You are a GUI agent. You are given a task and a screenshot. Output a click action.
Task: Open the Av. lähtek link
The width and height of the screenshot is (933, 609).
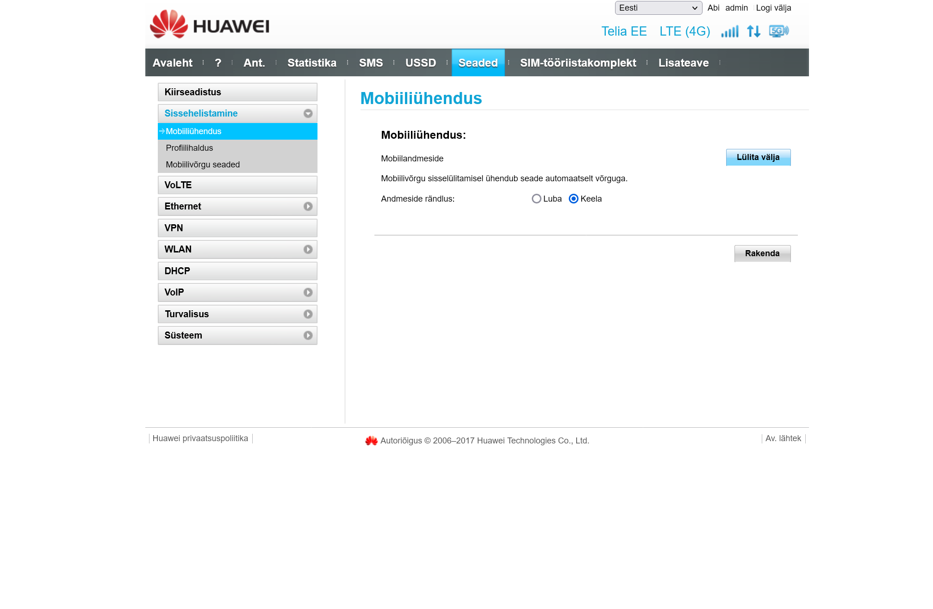(x=783, y=438)
